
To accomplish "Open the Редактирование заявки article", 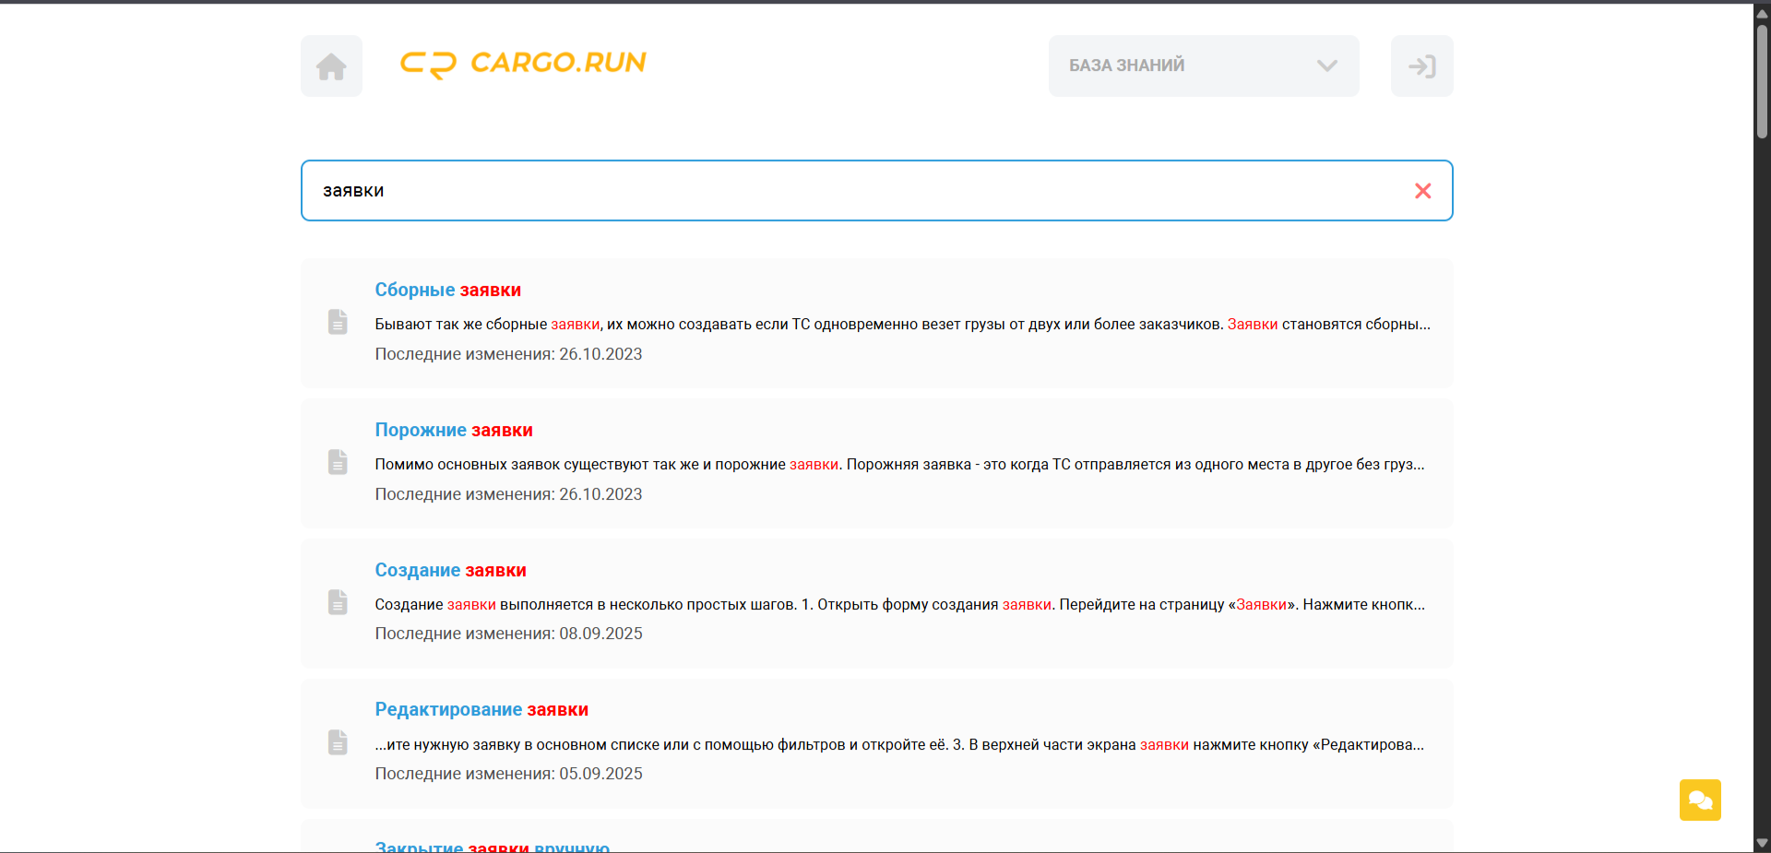I will coord(481,709).
